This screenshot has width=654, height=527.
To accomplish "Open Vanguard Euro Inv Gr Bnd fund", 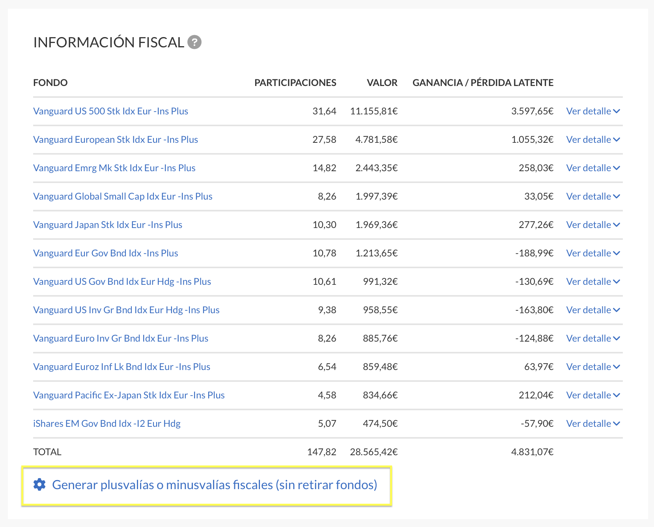I will pos(121,338).
